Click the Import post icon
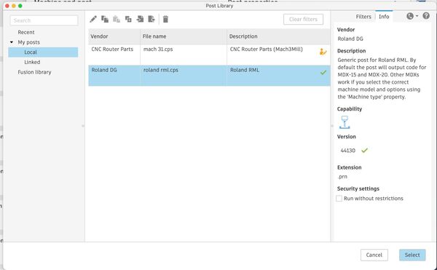Viewport: 437px width, 270px height. [x=140, y=19]
